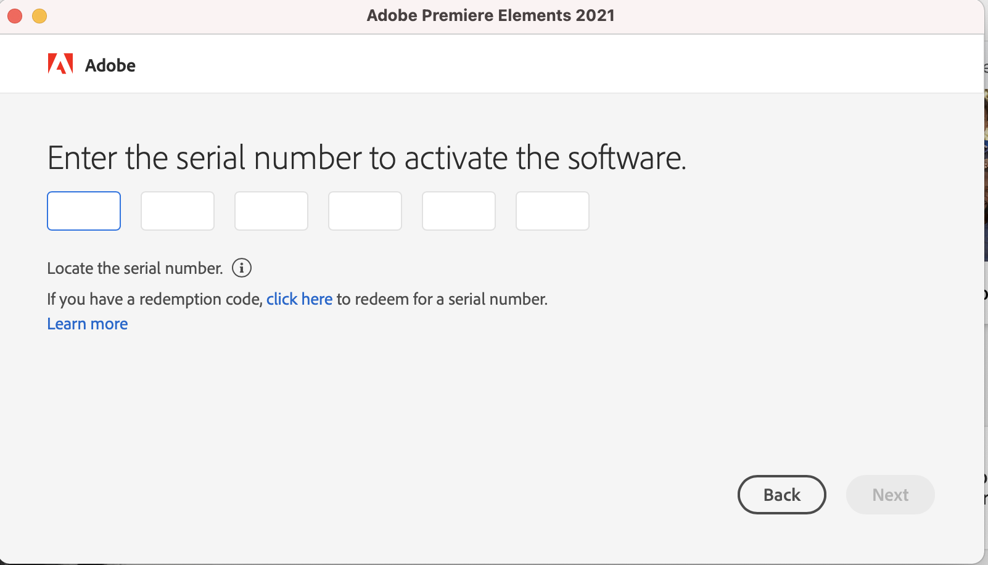Image resolution: width=988 pixels, height=565 pixels.
Task: Open the redemption code link
Action: click(299, 299)
